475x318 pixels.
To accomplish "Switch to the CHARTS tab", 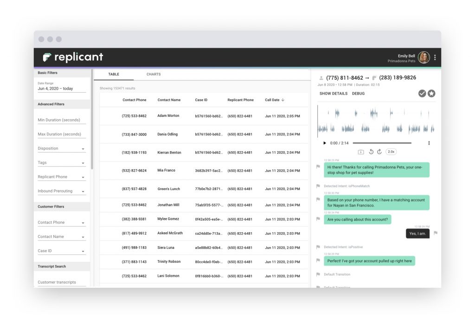I will 154,74.
